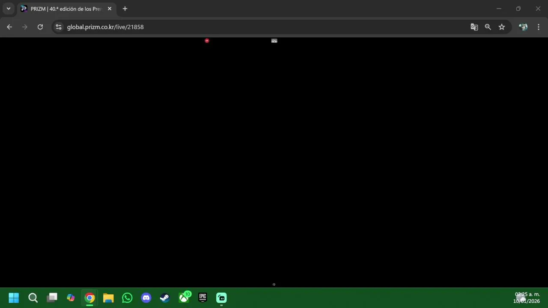Expand the tab search dropdown arrow
This screenshot has width=548, height=308.
click(8, 9)
